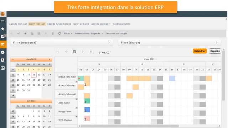This screenshot has width=228, height=128.
Task: Click the green block in Adler Juliane row
Action: (87, 101)
